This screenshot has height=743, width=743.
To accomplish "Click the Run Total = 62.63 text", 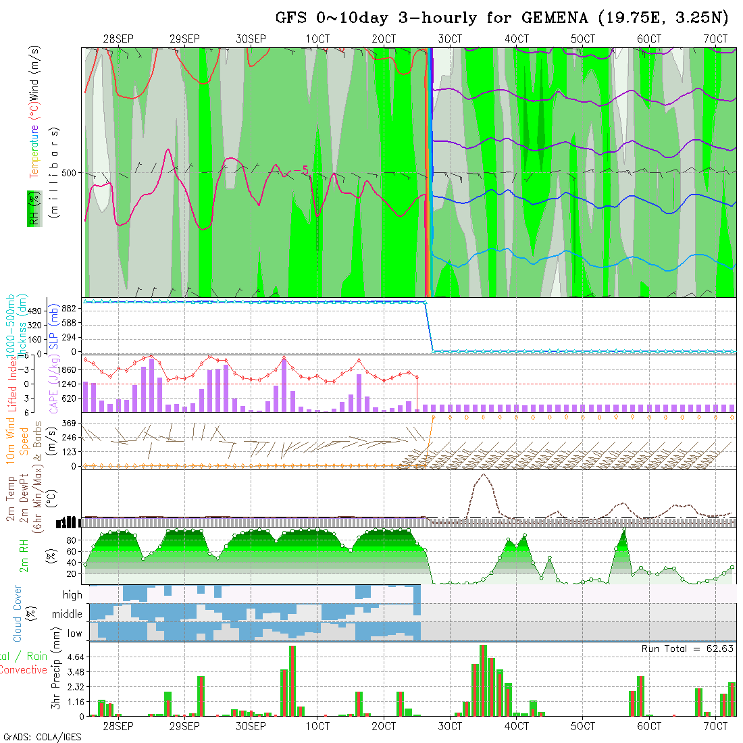I will [x=688, y=648].
